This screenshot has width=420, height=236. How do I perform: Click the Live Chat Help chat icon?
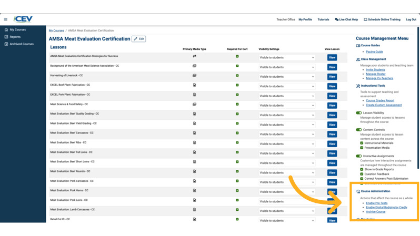[x=336, y=19]
